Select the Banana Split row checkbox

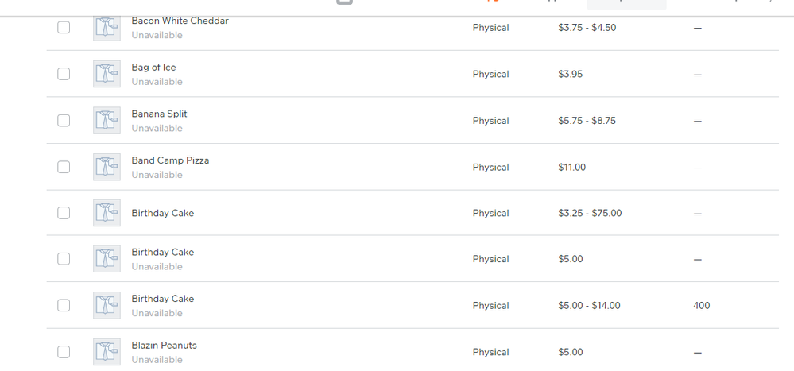64,121
